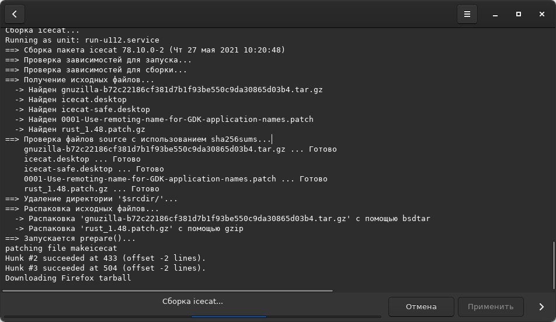Screen dimensions: 556x322
Task: Click 'Найден gnuzilla-b72c...tar.gz' line
Action: pyautogui.click(x=169, y=90)
